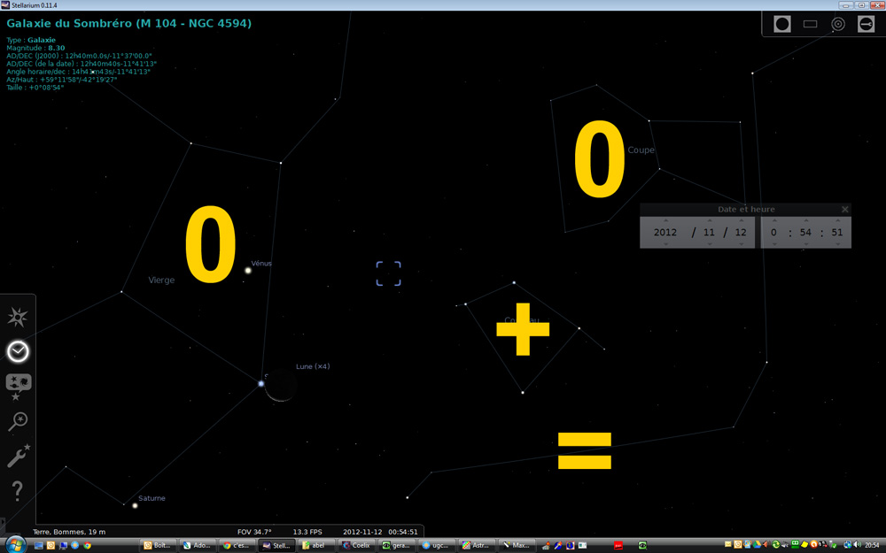
Task: Increase the seconds value 51 up arrow
Action: tap(837, 220)
